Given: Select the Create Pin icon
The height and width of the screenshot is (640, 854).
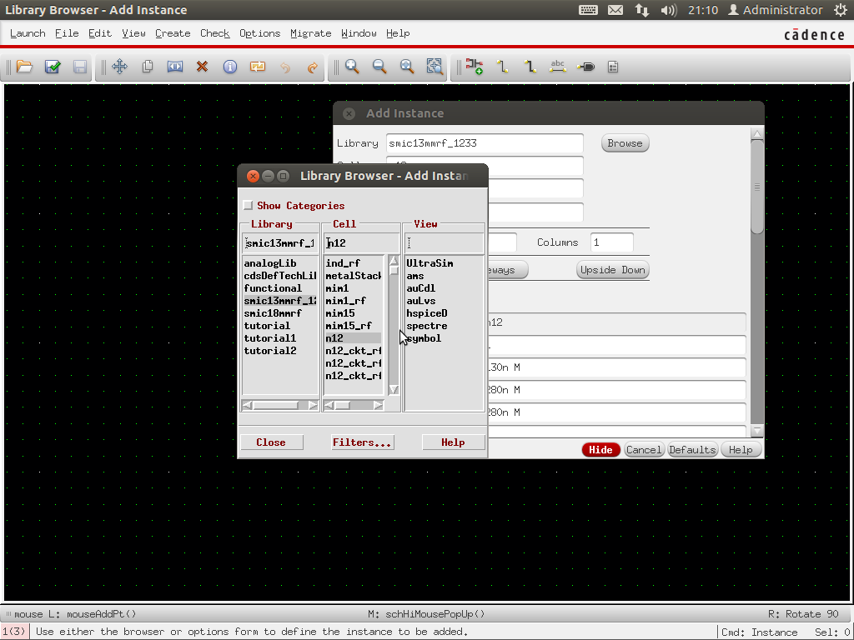Looking at the screenshot, I should point(585,67).
